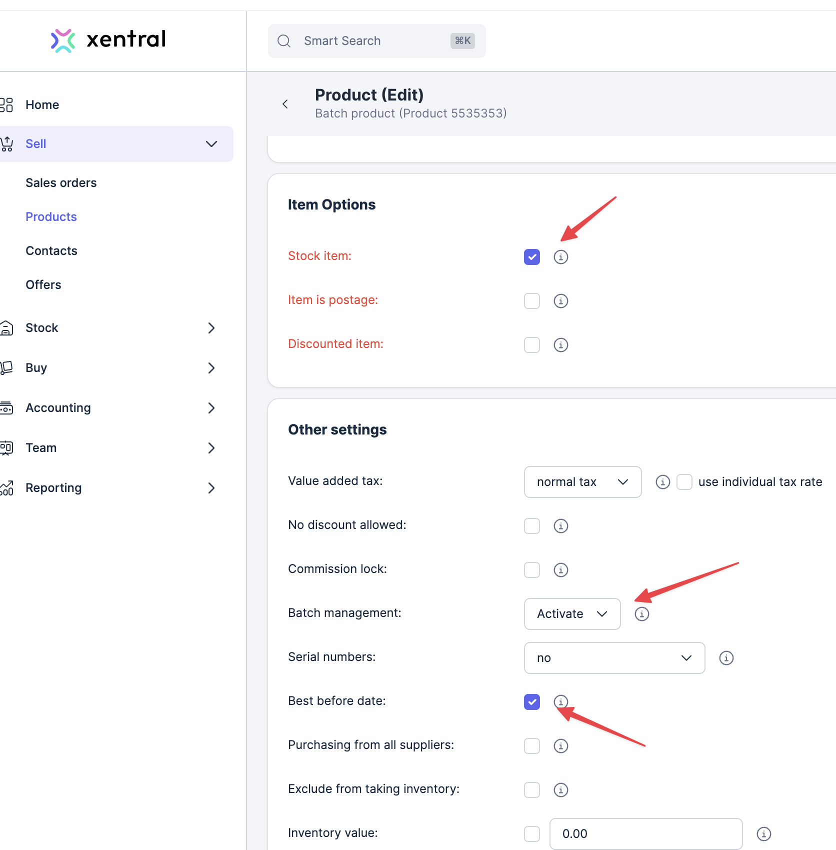This screenshot has width=836, height=850.
Task: Open Sales orders in sidebar
Action: click(x=61, y=183)
